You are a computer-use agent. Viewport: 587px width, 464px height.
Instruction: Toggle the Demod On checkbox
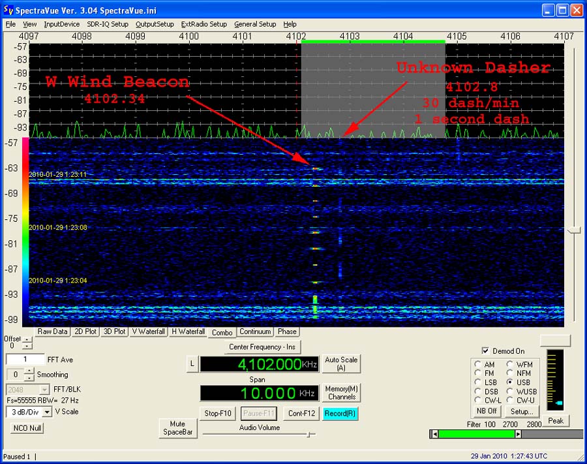(485, 351)
